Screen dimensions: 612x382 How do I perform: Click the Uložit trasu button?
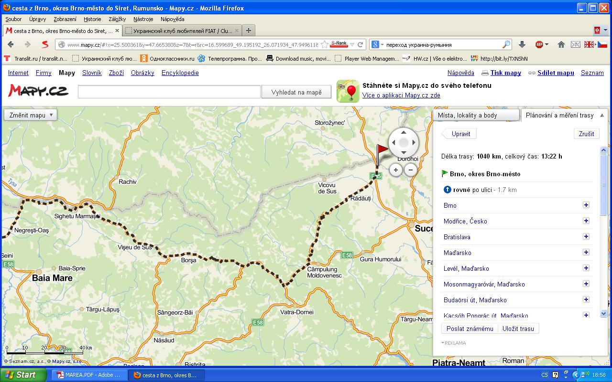coord(518,329)
